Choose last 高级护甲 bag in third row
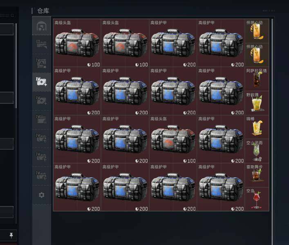Viewport: 289px width, 245px height. pyautogui.click(x=221, y=139)
